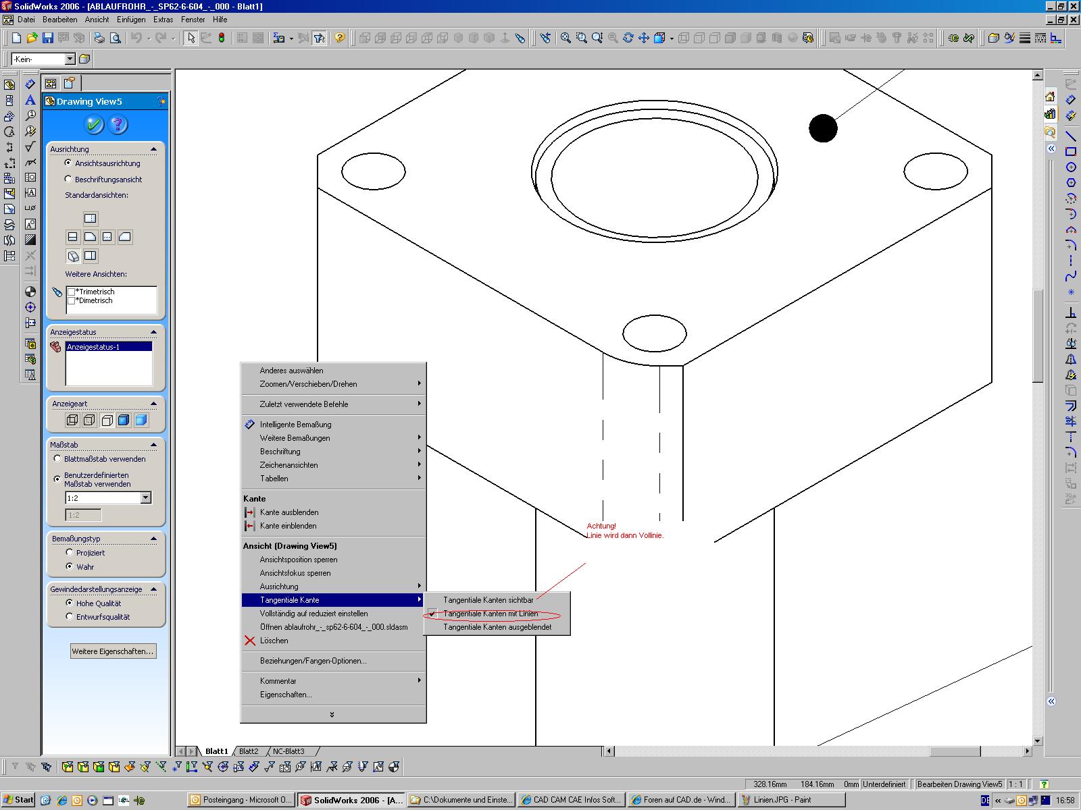Click the green checkmark OK button

94,124
